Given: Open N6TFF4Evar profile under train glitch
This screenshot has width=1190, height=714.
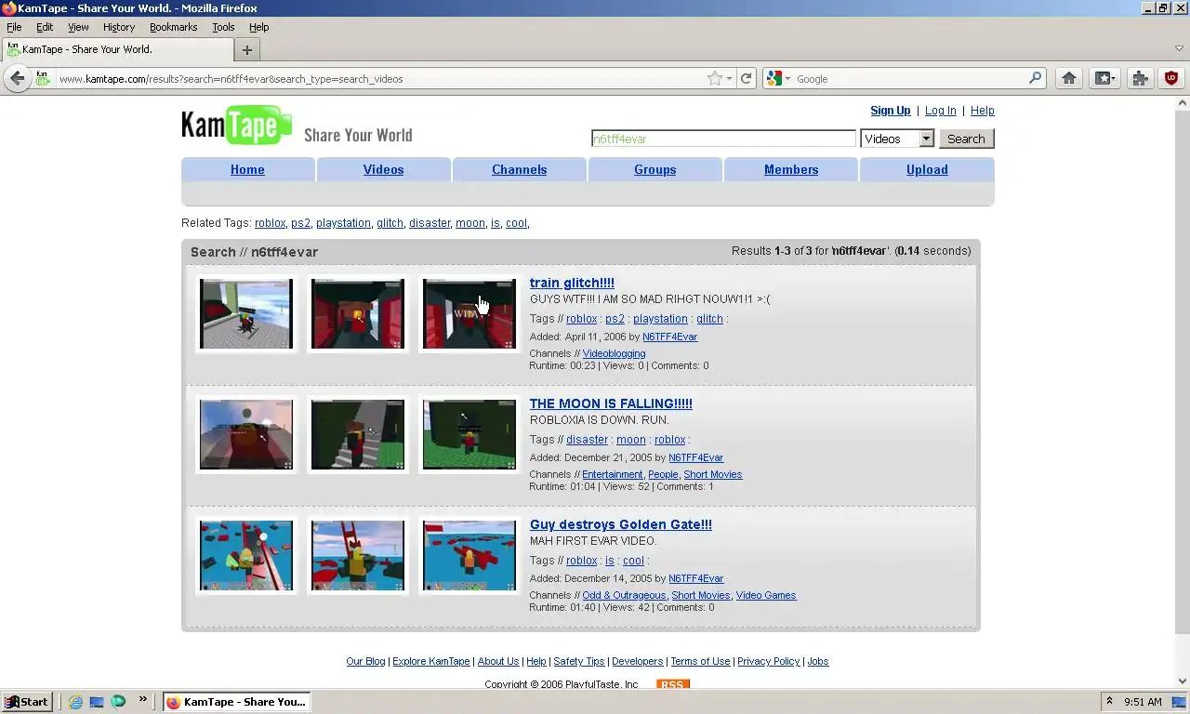Looking at the screenshot, I should (669, 337).
